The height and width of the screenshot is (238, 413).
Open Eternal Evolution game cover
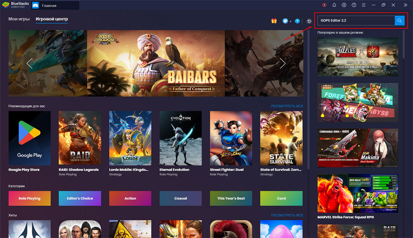tap(180, 138)
